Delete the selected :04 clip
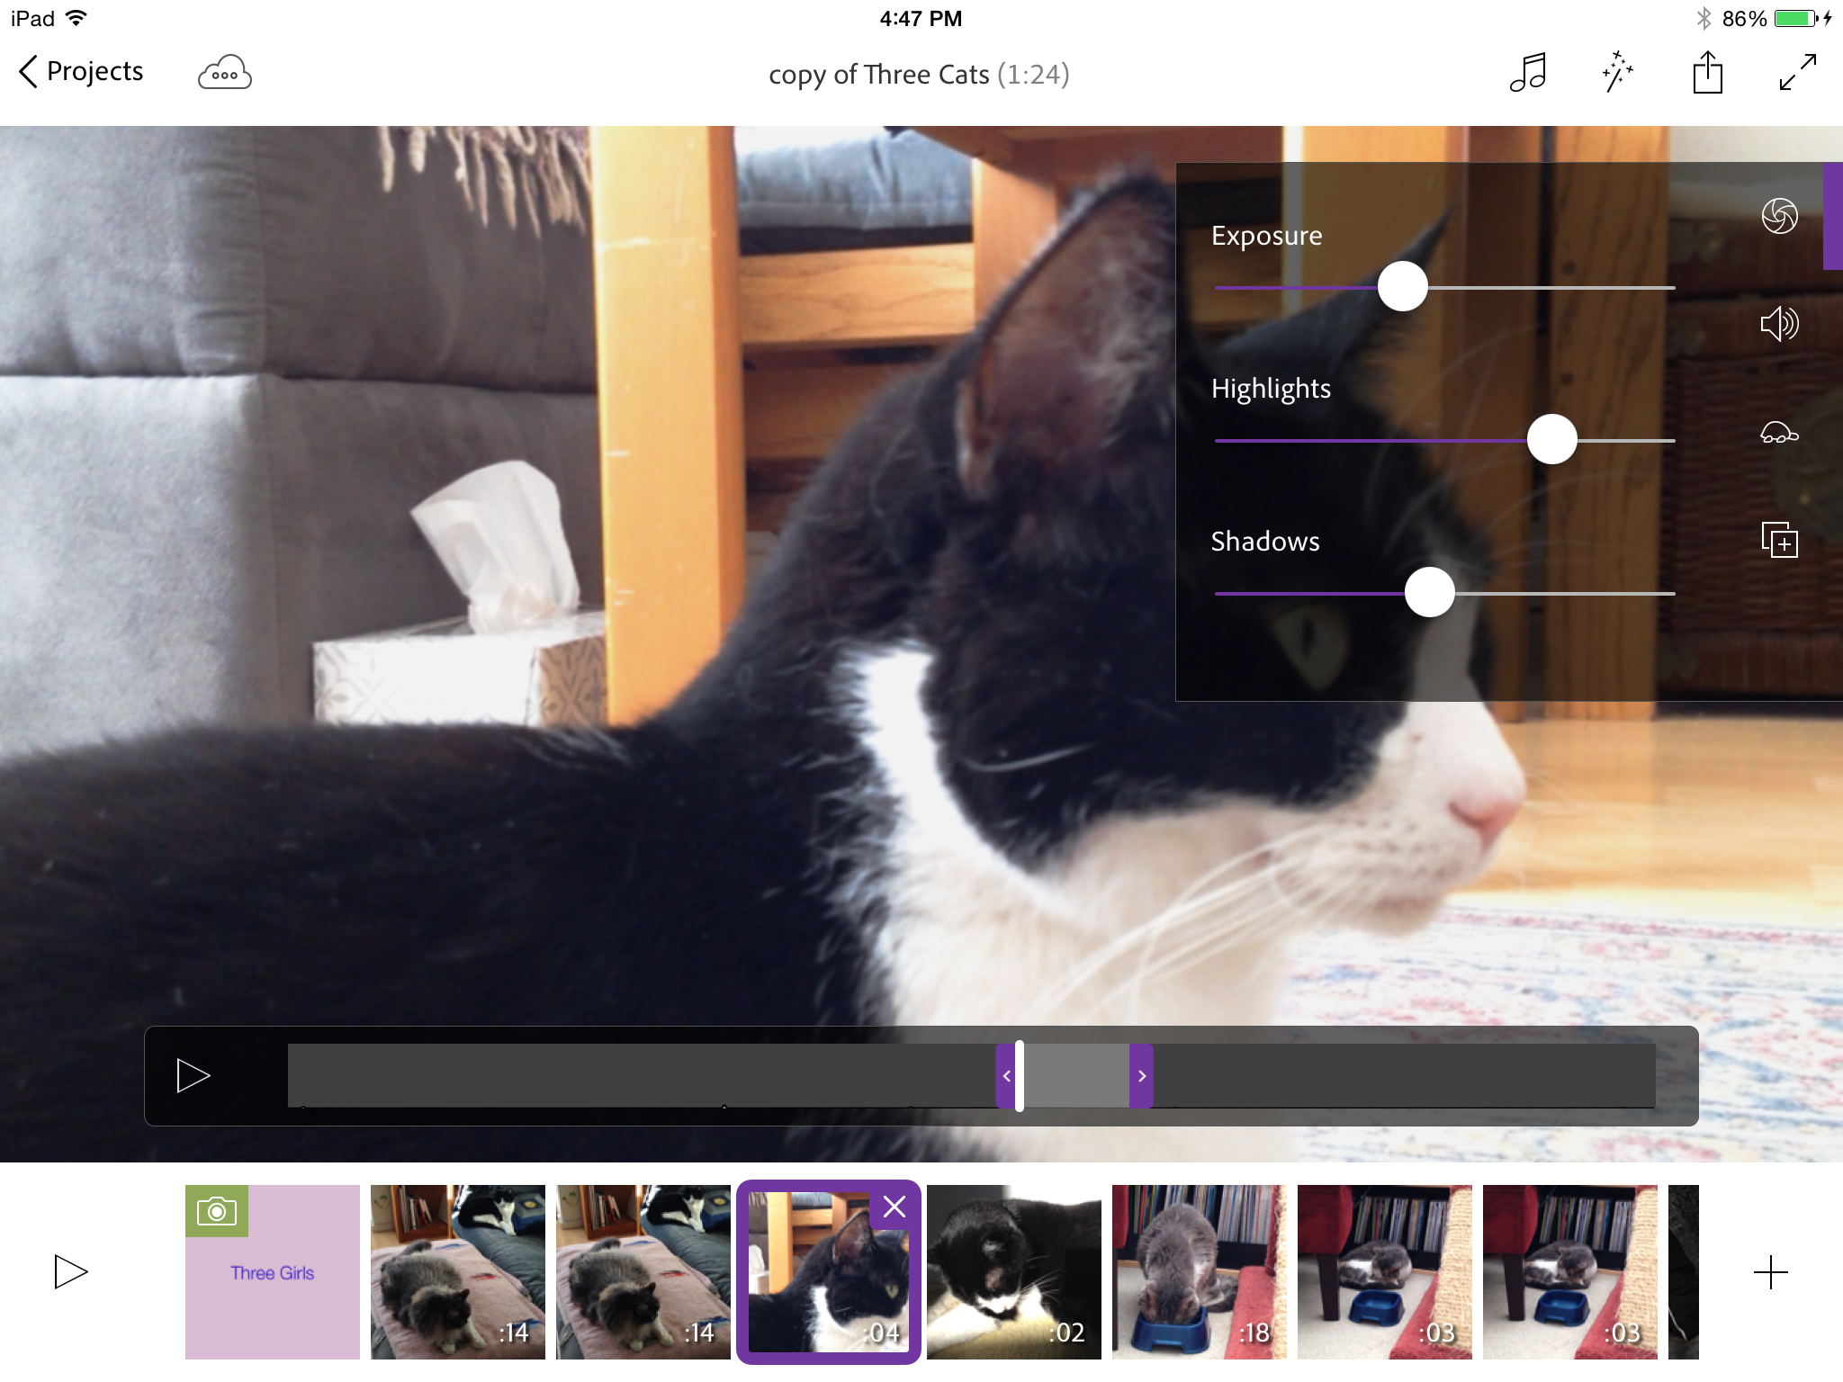This screenshot has width=1843, height=1382. (894, 1207)
